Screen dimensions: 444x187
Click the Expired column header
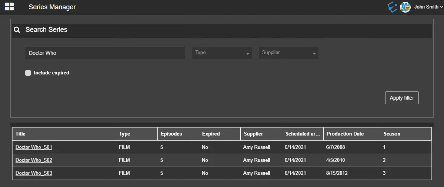point(211,134)
